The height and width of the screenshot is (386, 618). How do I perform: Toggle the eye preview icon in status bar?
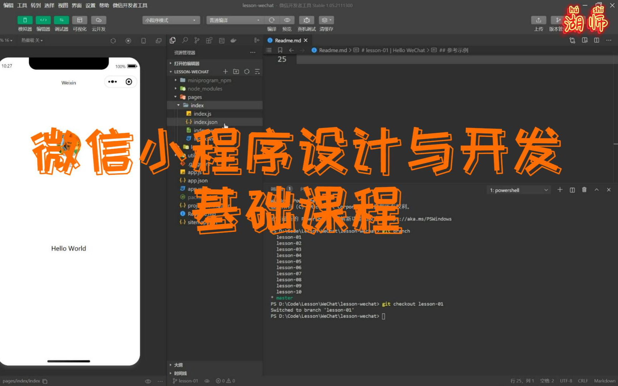click(148, 381)
